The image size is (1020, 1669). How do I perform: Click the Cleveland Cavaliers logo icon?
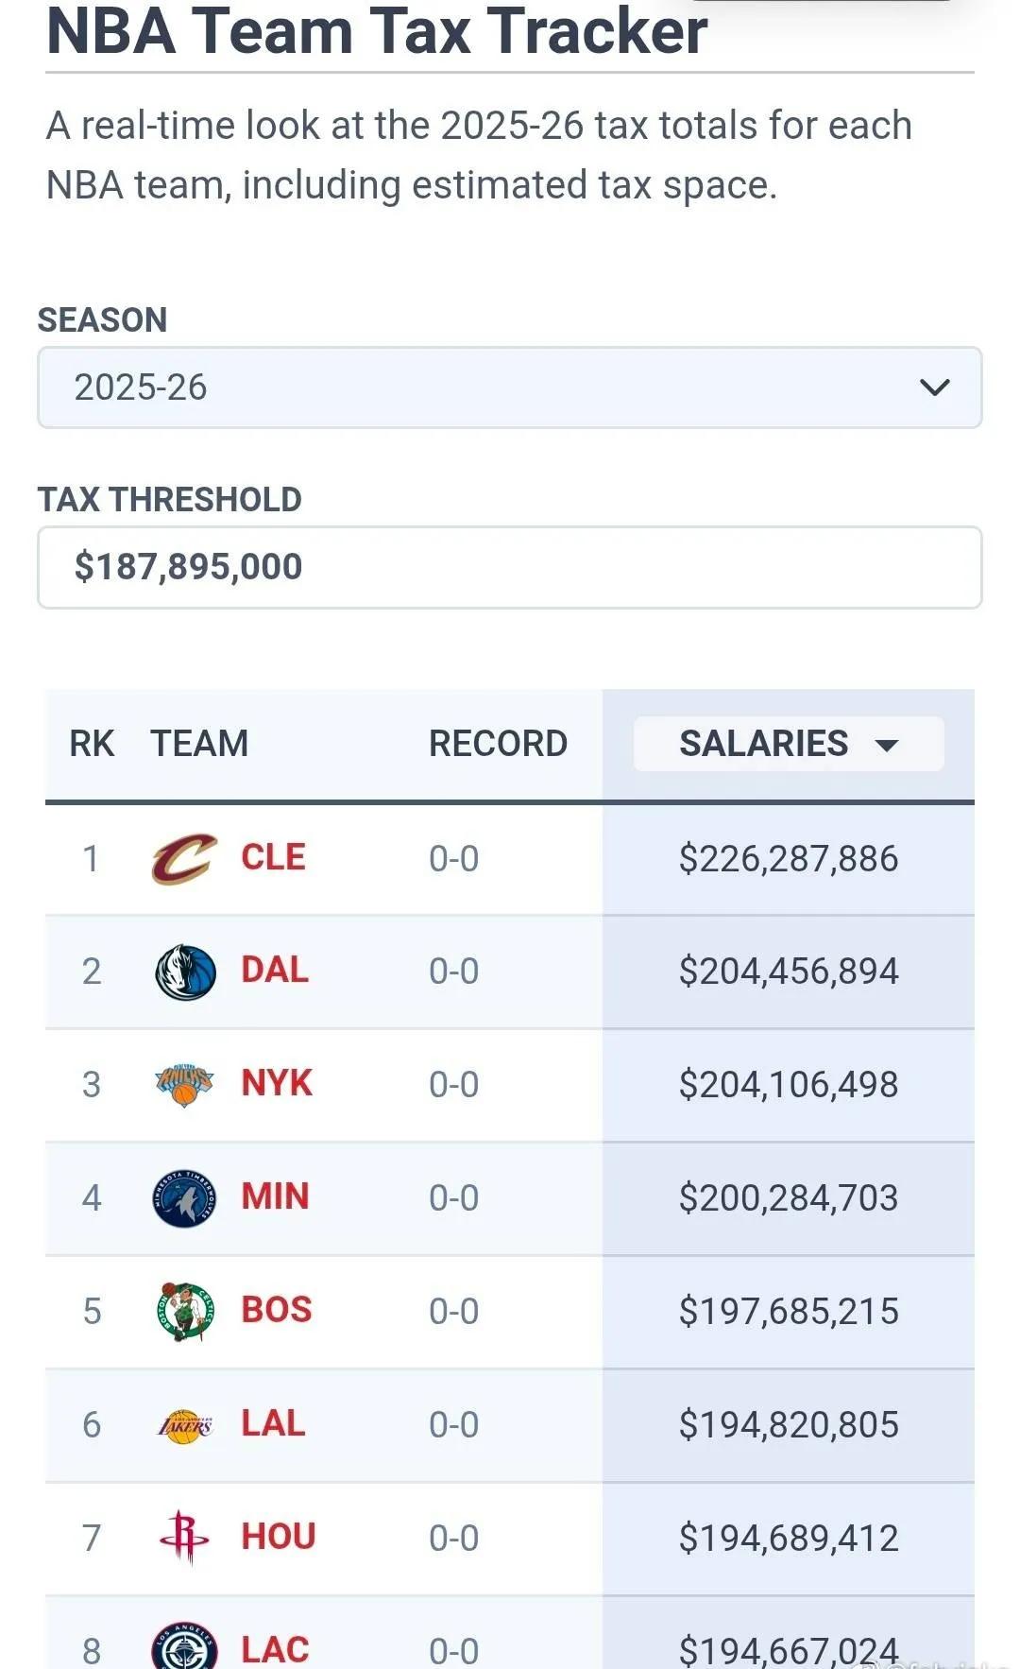[185, 858]
